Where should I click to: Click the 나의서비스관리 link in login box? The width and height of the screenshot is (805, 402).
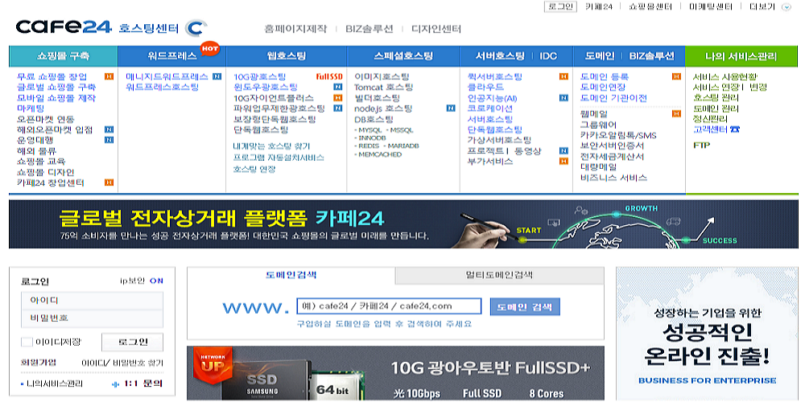point(55,384)
